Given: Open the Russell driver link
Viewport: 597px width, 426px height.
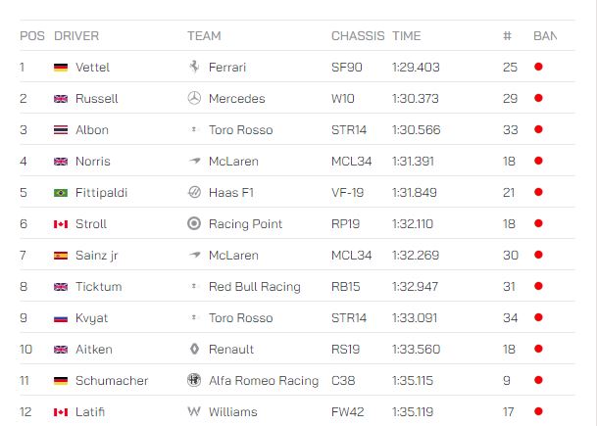Looking at the screenshot, I should click(97, 99).
